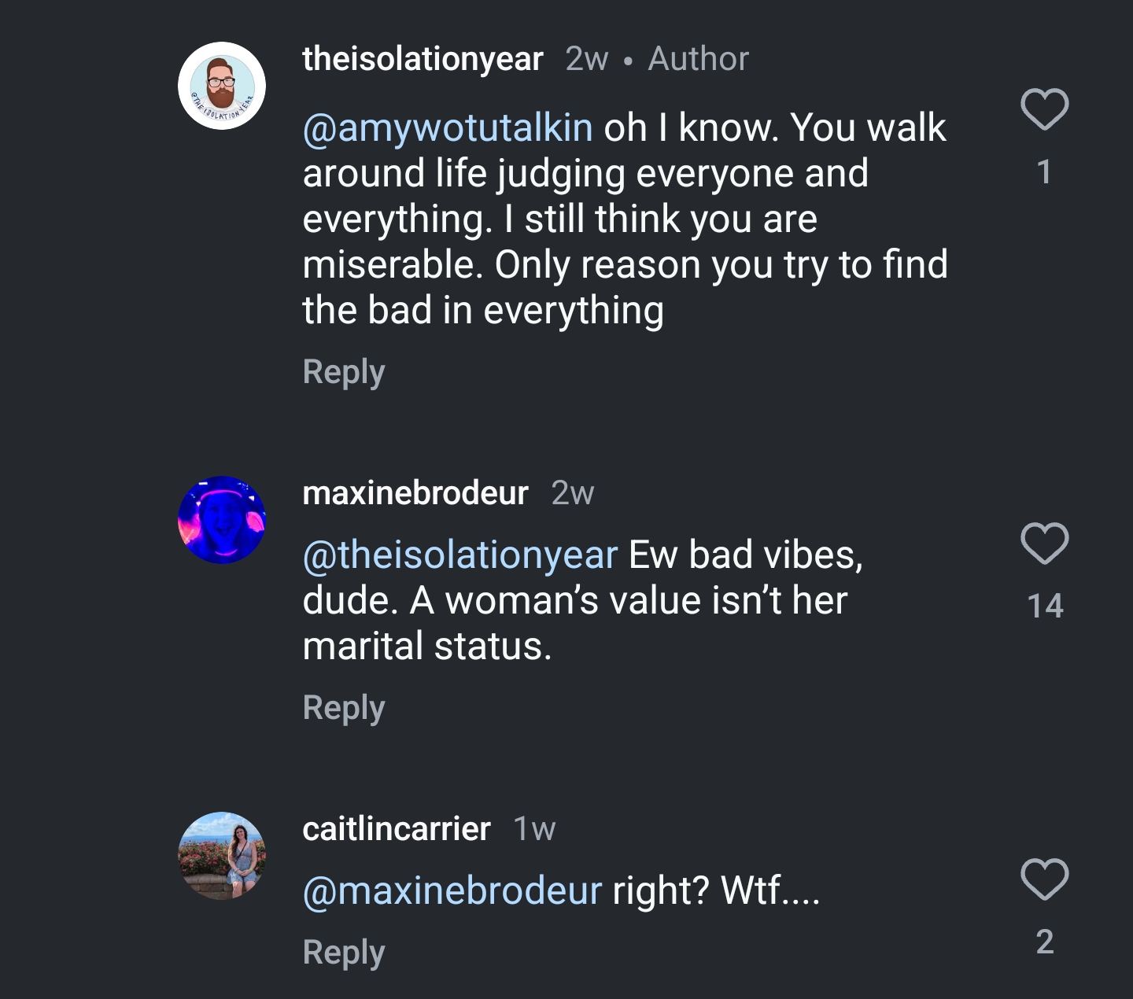Select the comment text 'Ew bad vibes, dude'
The width and height of the screenshot is (1133, 999).
583,577
